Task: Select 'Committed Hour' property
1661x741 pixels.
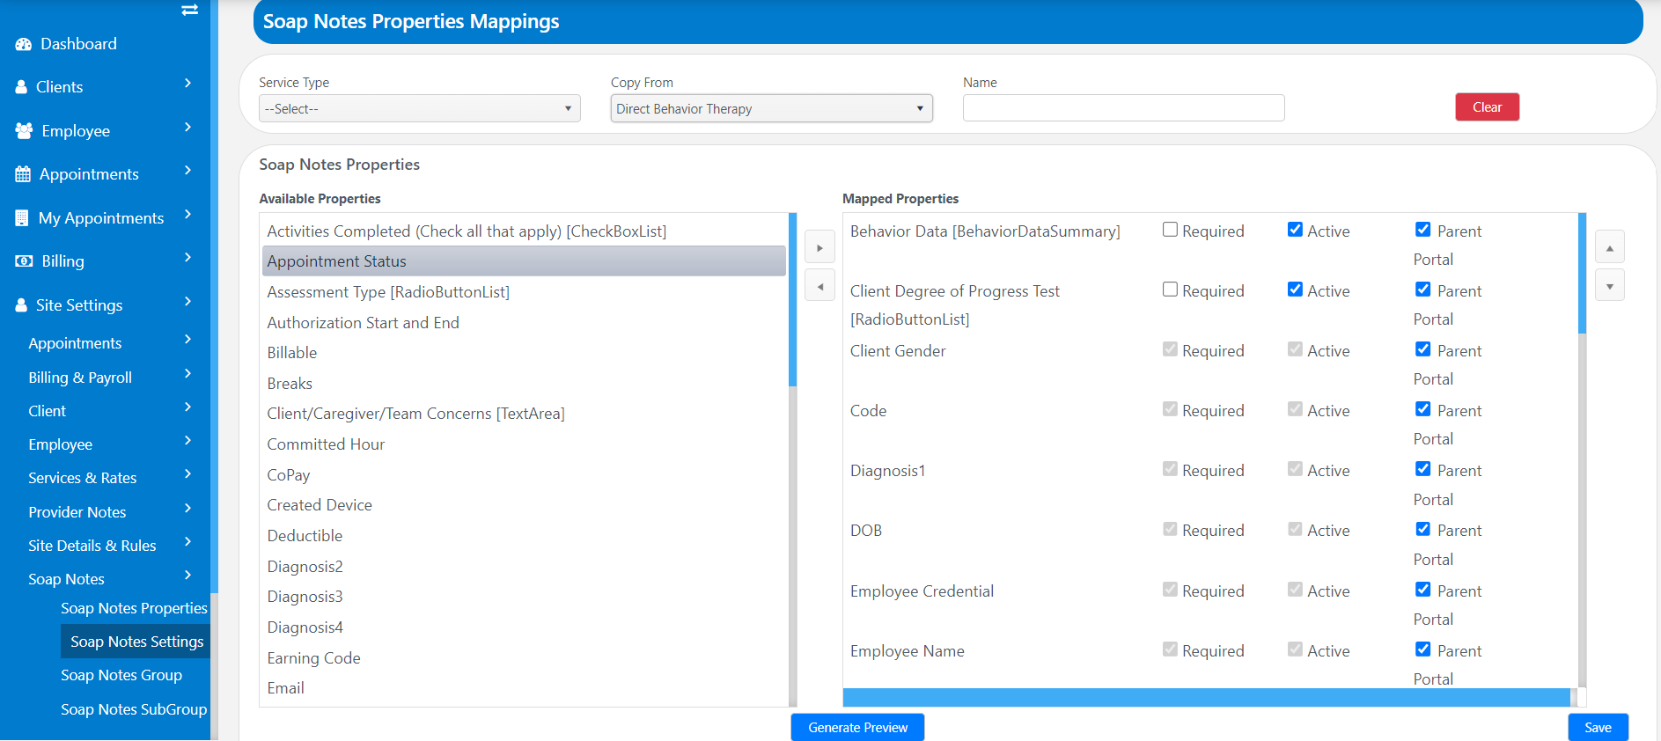Action: pos(524,444)
